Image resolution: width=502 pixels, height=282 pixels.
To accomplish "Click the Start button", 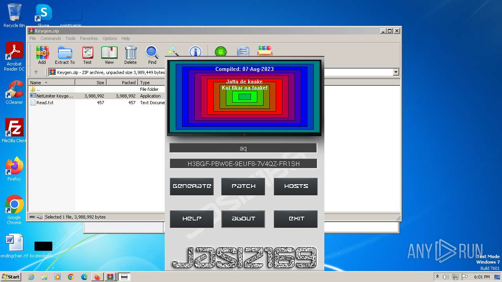I will pyautogui.click(x=11, y=277).
